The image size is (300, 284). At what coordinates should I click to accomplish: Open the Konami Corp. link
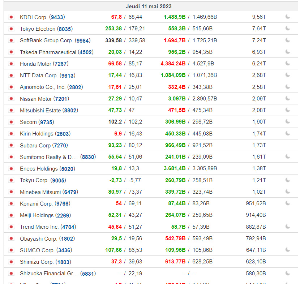[37, 204]
